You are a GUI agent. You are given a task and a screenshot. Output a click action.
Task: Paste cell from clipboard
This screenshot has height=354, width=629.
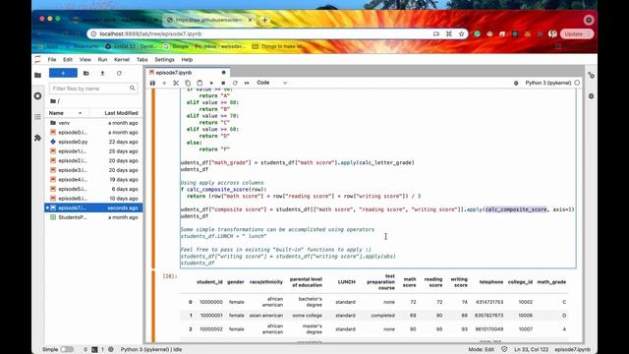200,83
